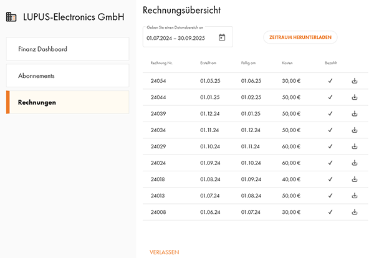Download invoice 24034
This screenshot has height=258, width=374.
[355, 130]
